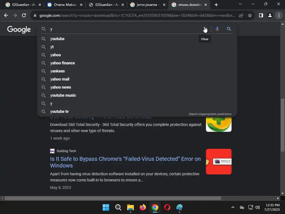
Task: Close the Ответы Mail.ru tab
Action: pyautogui.click(x=81, y=5)
